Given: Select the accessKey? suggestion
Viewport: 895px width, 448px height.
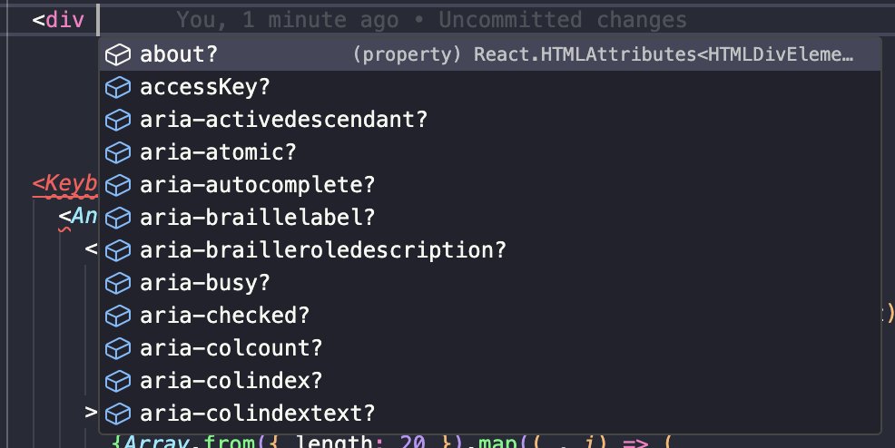Looking at the screenshot, I should tap(490, 87).
